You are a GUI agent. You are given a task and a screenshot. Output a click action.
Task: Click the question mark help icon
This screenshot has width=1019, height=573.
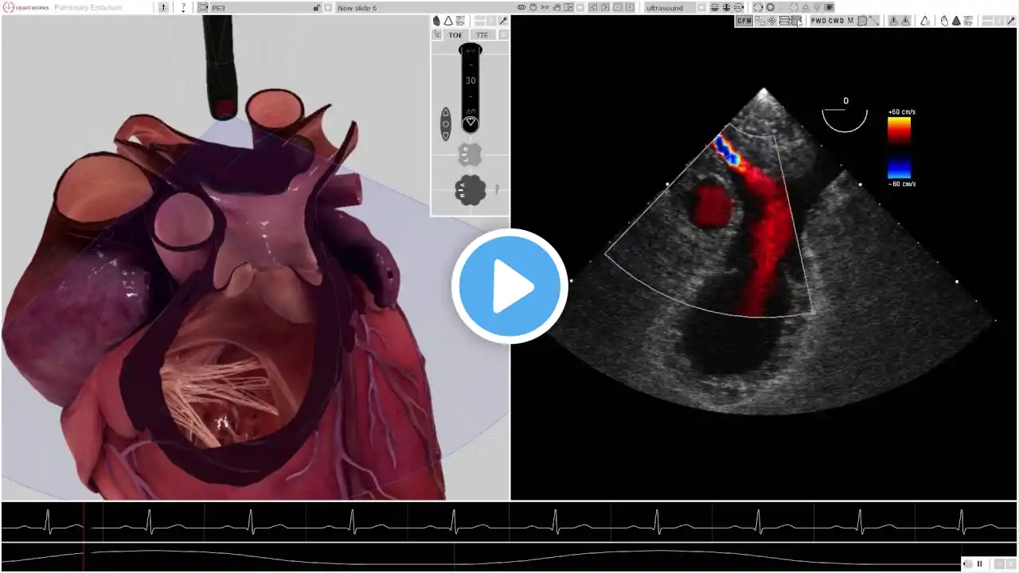[x=183, y=8]
